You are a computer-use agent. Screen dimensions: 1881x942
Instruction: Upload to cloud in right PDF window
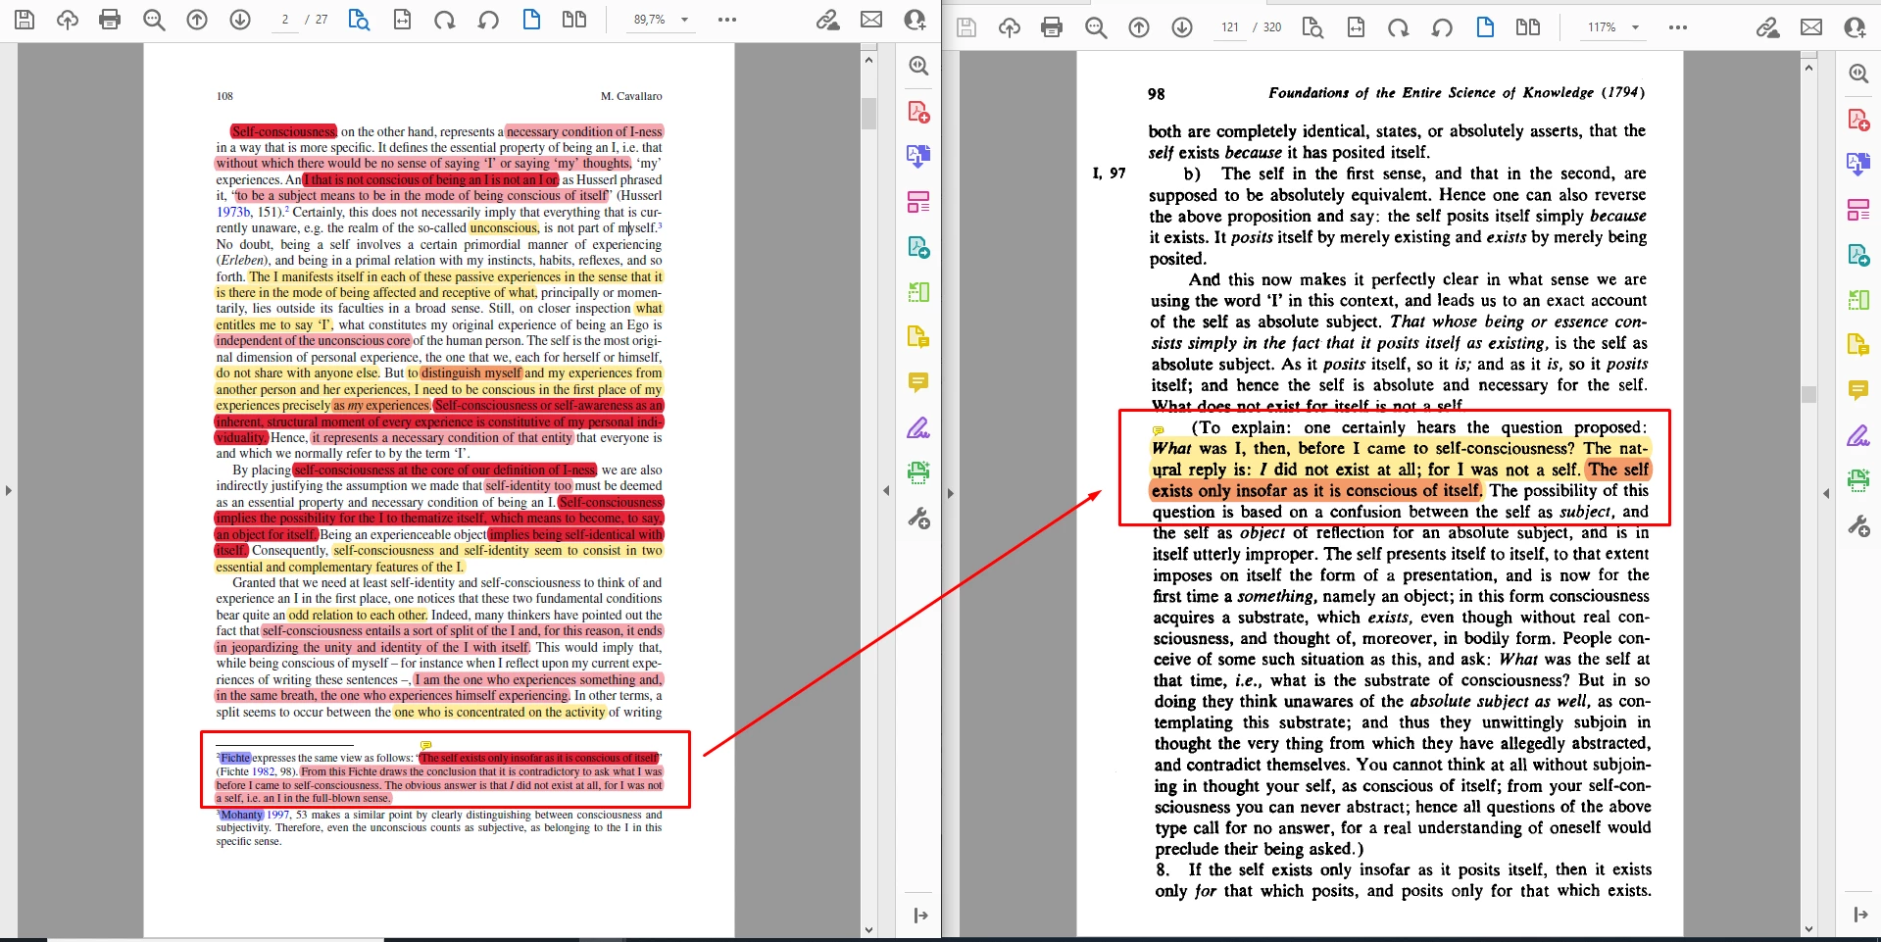[x=1010, y=27]
